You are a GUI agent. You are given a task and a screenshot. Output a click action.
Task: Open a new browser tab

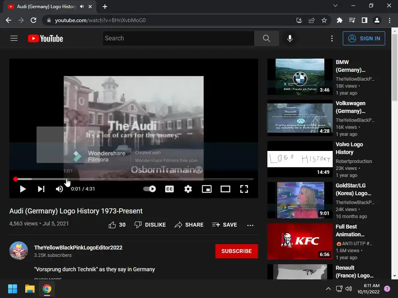coord(105,7)
